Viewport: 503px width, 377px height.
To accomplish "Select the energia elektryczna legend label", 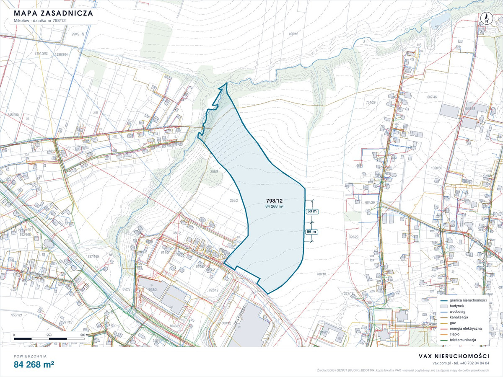I will [466, 329].
